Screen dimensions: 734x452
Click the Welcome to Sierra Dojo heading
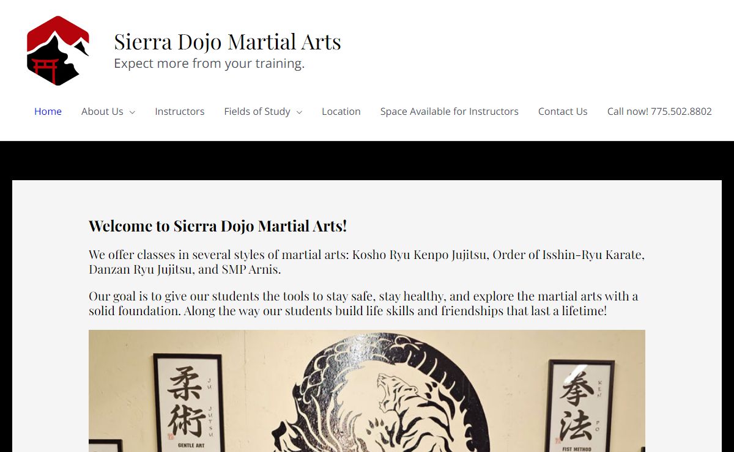(218, 226)
